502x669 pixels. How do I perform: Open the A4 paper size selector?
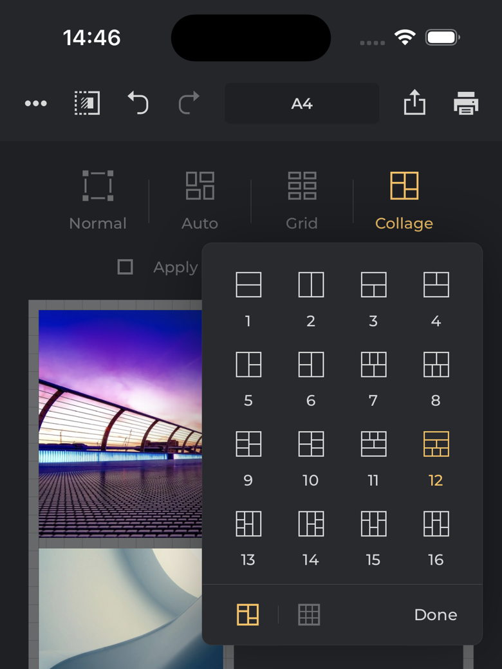(302, 104)
